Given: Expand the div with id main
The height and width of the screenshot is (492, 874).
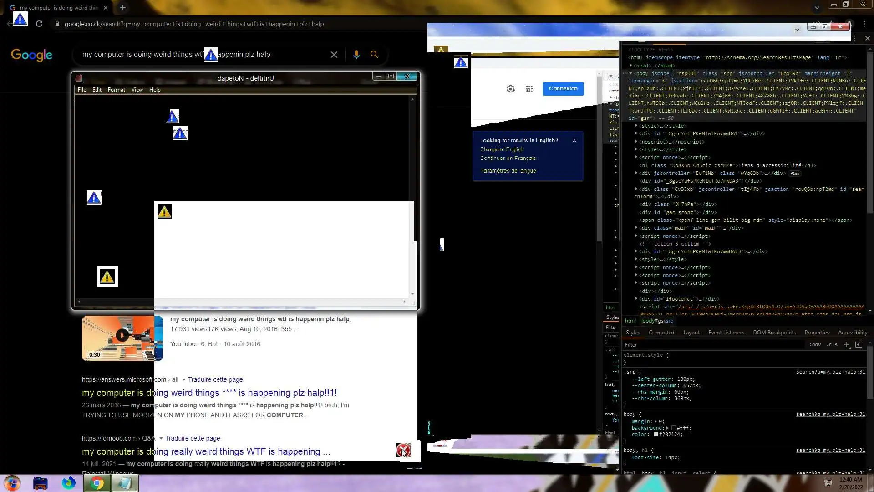Looking at the screenshot, I should pos(636,228).
